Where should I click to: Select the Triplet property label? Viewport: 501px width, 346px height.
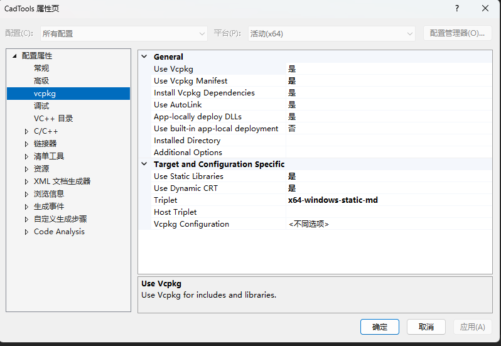click(x=165, y=200)
